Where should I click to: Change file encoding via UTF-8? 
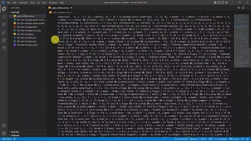203,139
